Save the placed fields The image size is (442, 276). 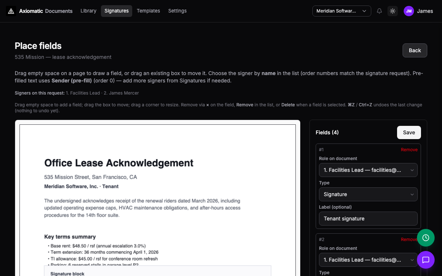point(409,132)
